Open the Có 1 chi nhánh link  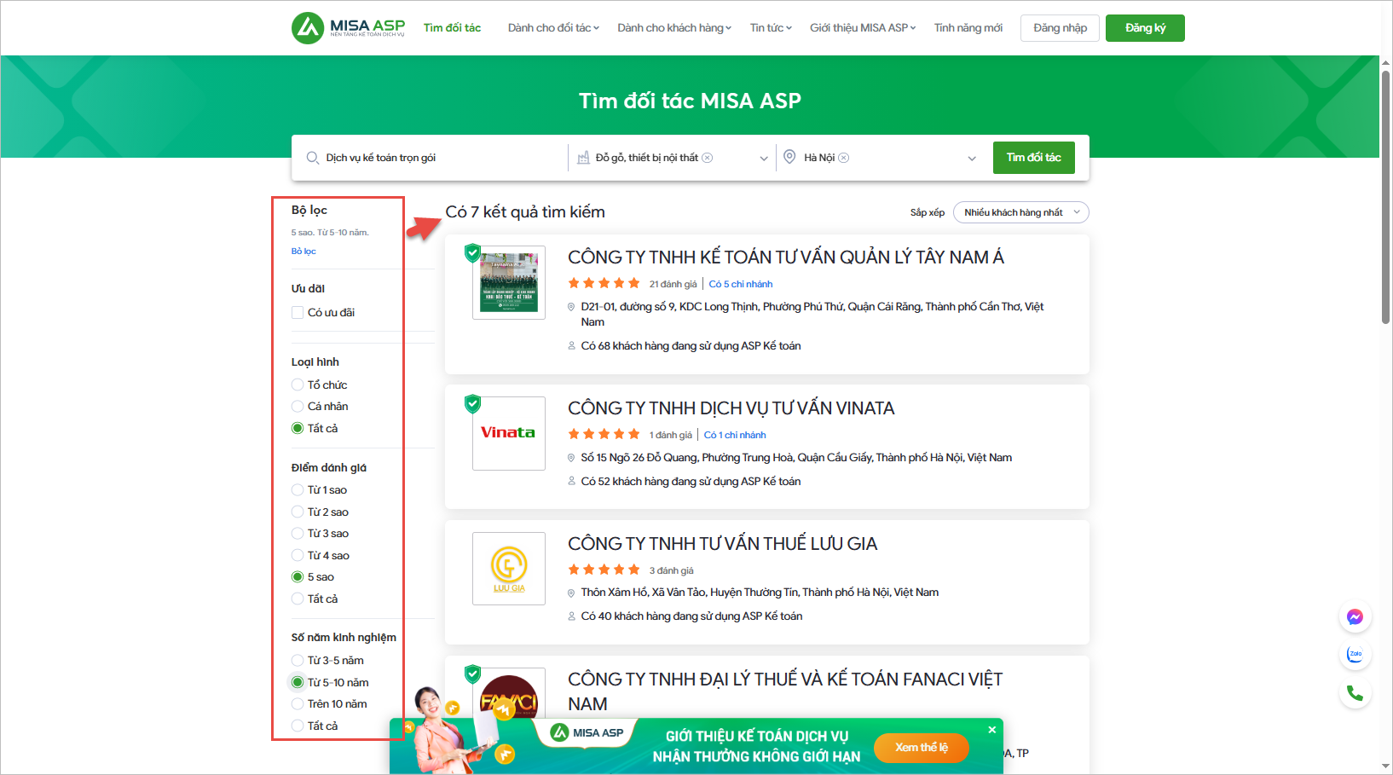pyautogui.click(x=735, y=435)
